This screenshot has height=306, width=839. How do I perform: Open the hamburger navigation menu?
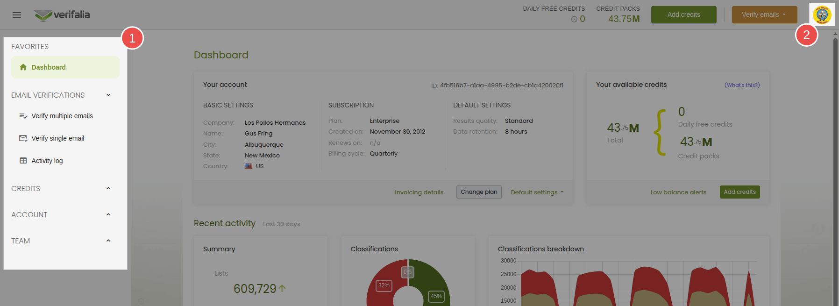(17, 15)
